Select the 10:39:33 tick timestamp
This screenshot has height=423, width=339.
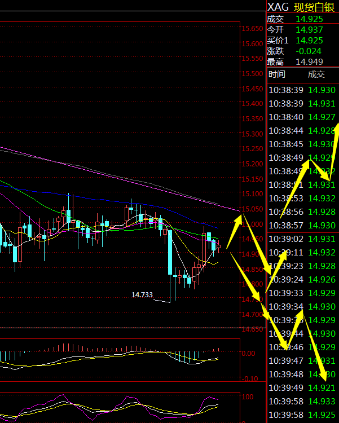(x=286, y=293)
